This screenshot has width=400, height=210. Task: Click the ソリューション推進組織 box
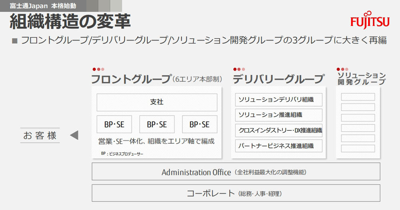[x=278, y=115]
